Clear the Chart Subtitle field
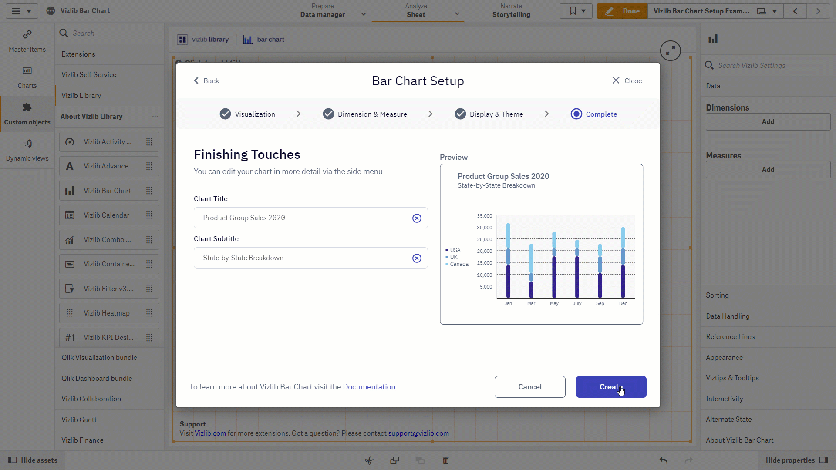The image size is (836, 470). point(417,258)
